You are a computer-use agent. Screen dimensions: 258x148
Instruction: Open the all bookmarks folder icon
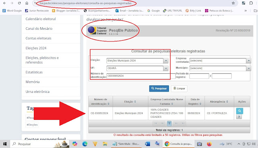(x=255, y=11)
